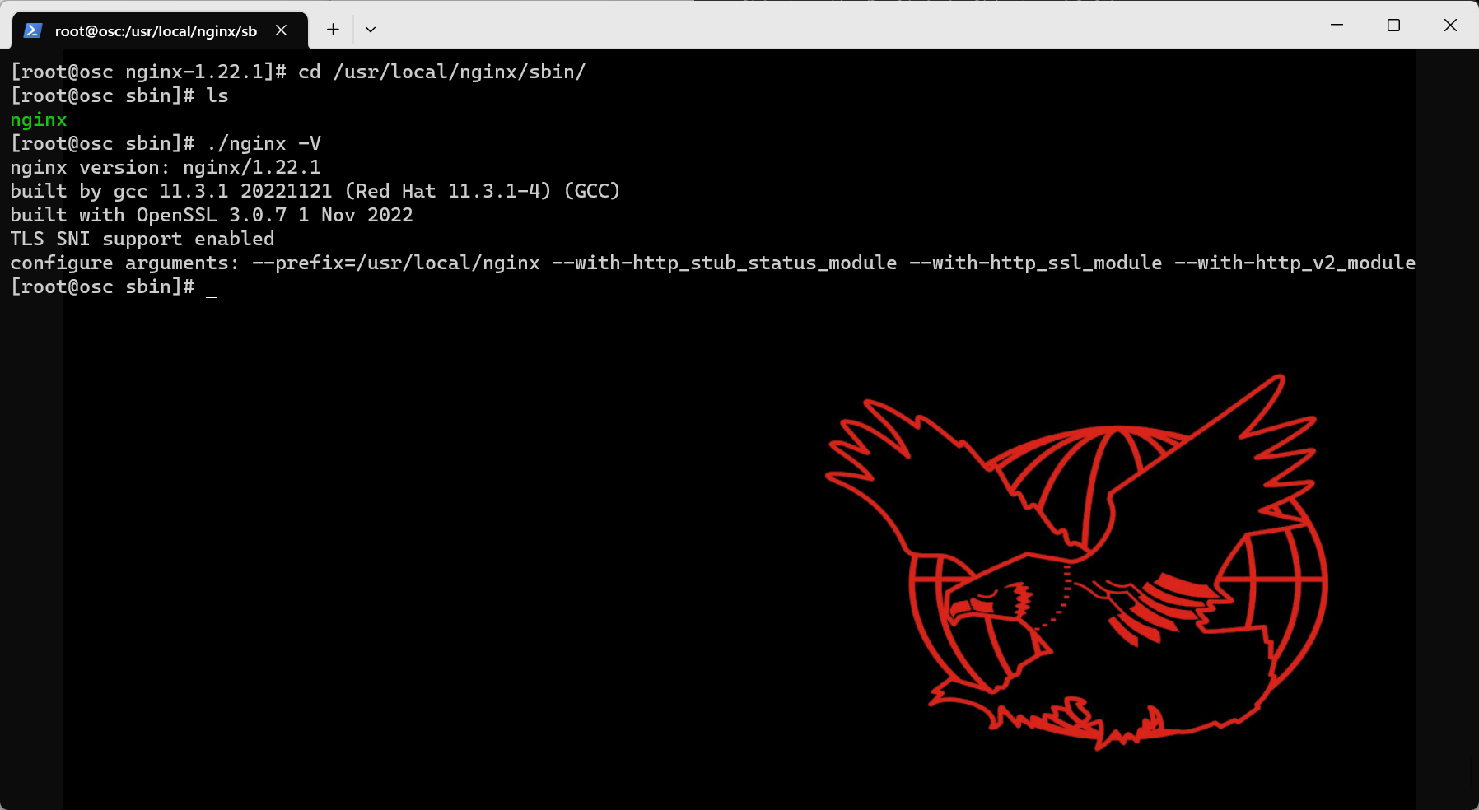Place cursor at the last sbin prompt
The width and height of the screenshot is (1479, 810).
[212, 287]
